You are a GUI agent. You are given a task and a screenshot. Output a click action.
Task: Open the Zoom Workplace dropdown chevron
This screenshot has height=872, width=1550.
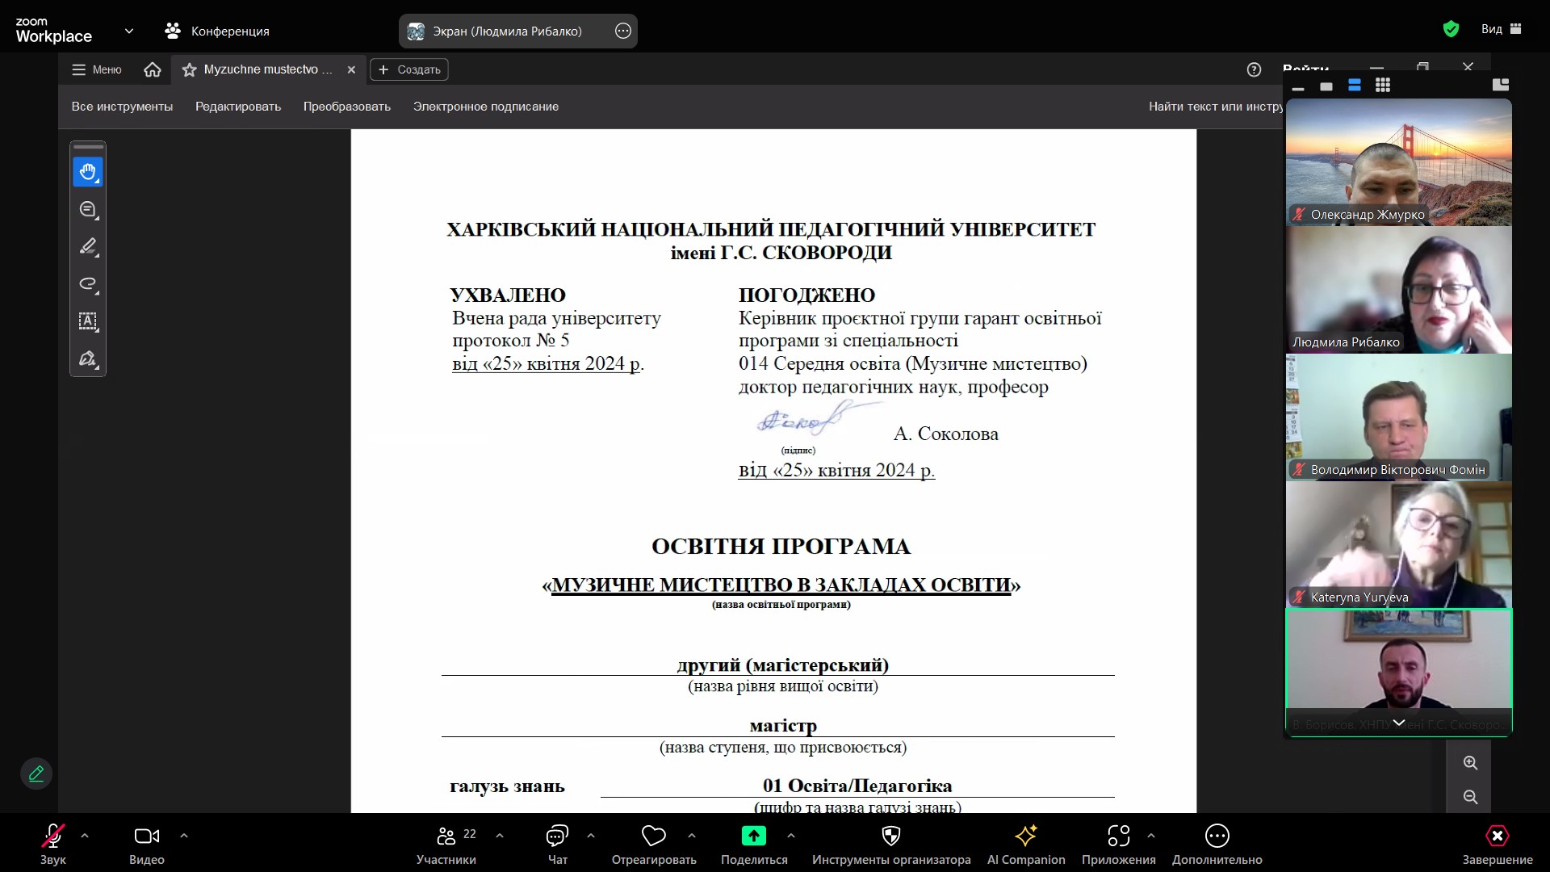coord(129,31)
